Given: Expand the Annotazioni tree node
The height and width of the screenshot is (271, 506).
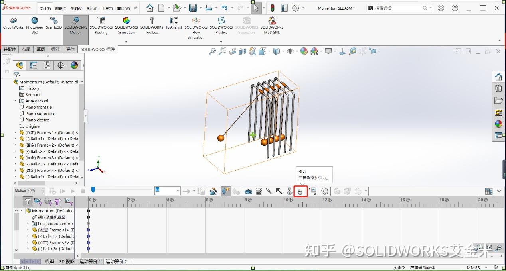Looking at the screenshot, I should pyautogui.click(x=16, y=101).
